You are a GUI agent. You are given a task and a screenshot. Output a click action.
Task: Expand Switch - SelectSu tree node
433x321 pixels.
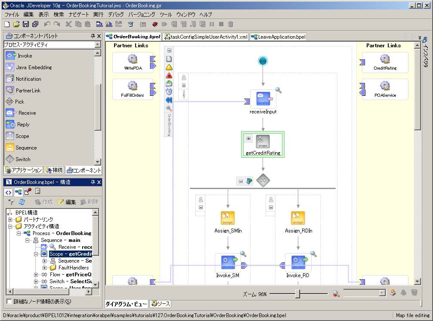click(36, 281)
